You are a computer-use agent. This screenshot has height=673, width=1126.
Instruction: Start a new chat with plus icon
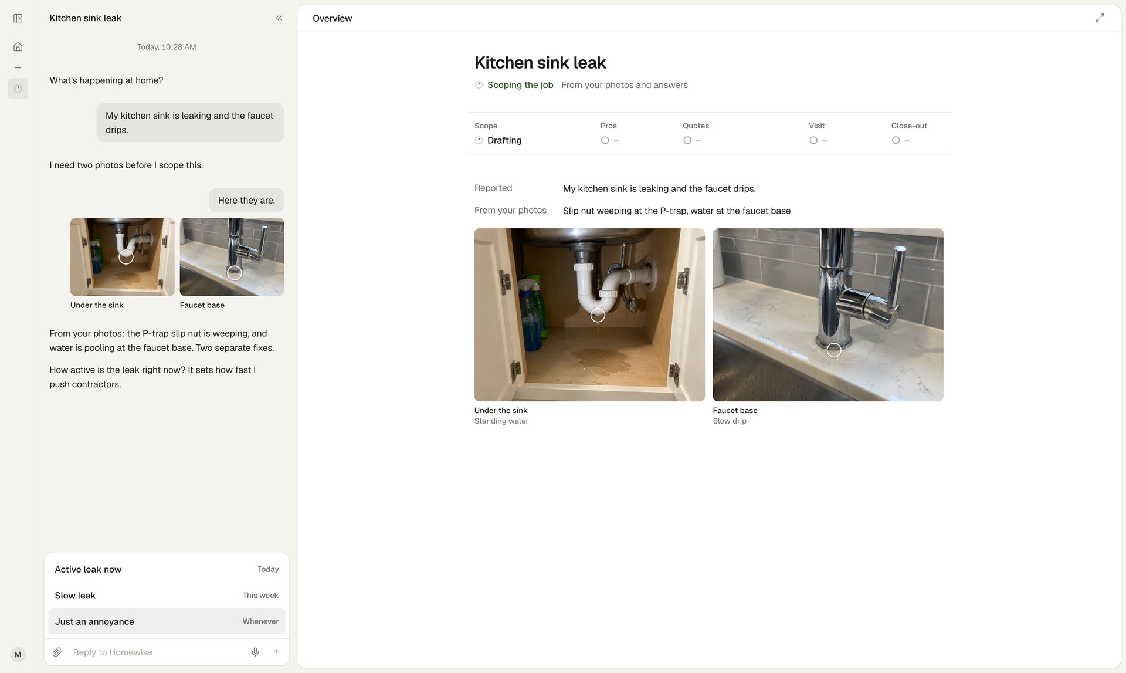coord(18,68)
